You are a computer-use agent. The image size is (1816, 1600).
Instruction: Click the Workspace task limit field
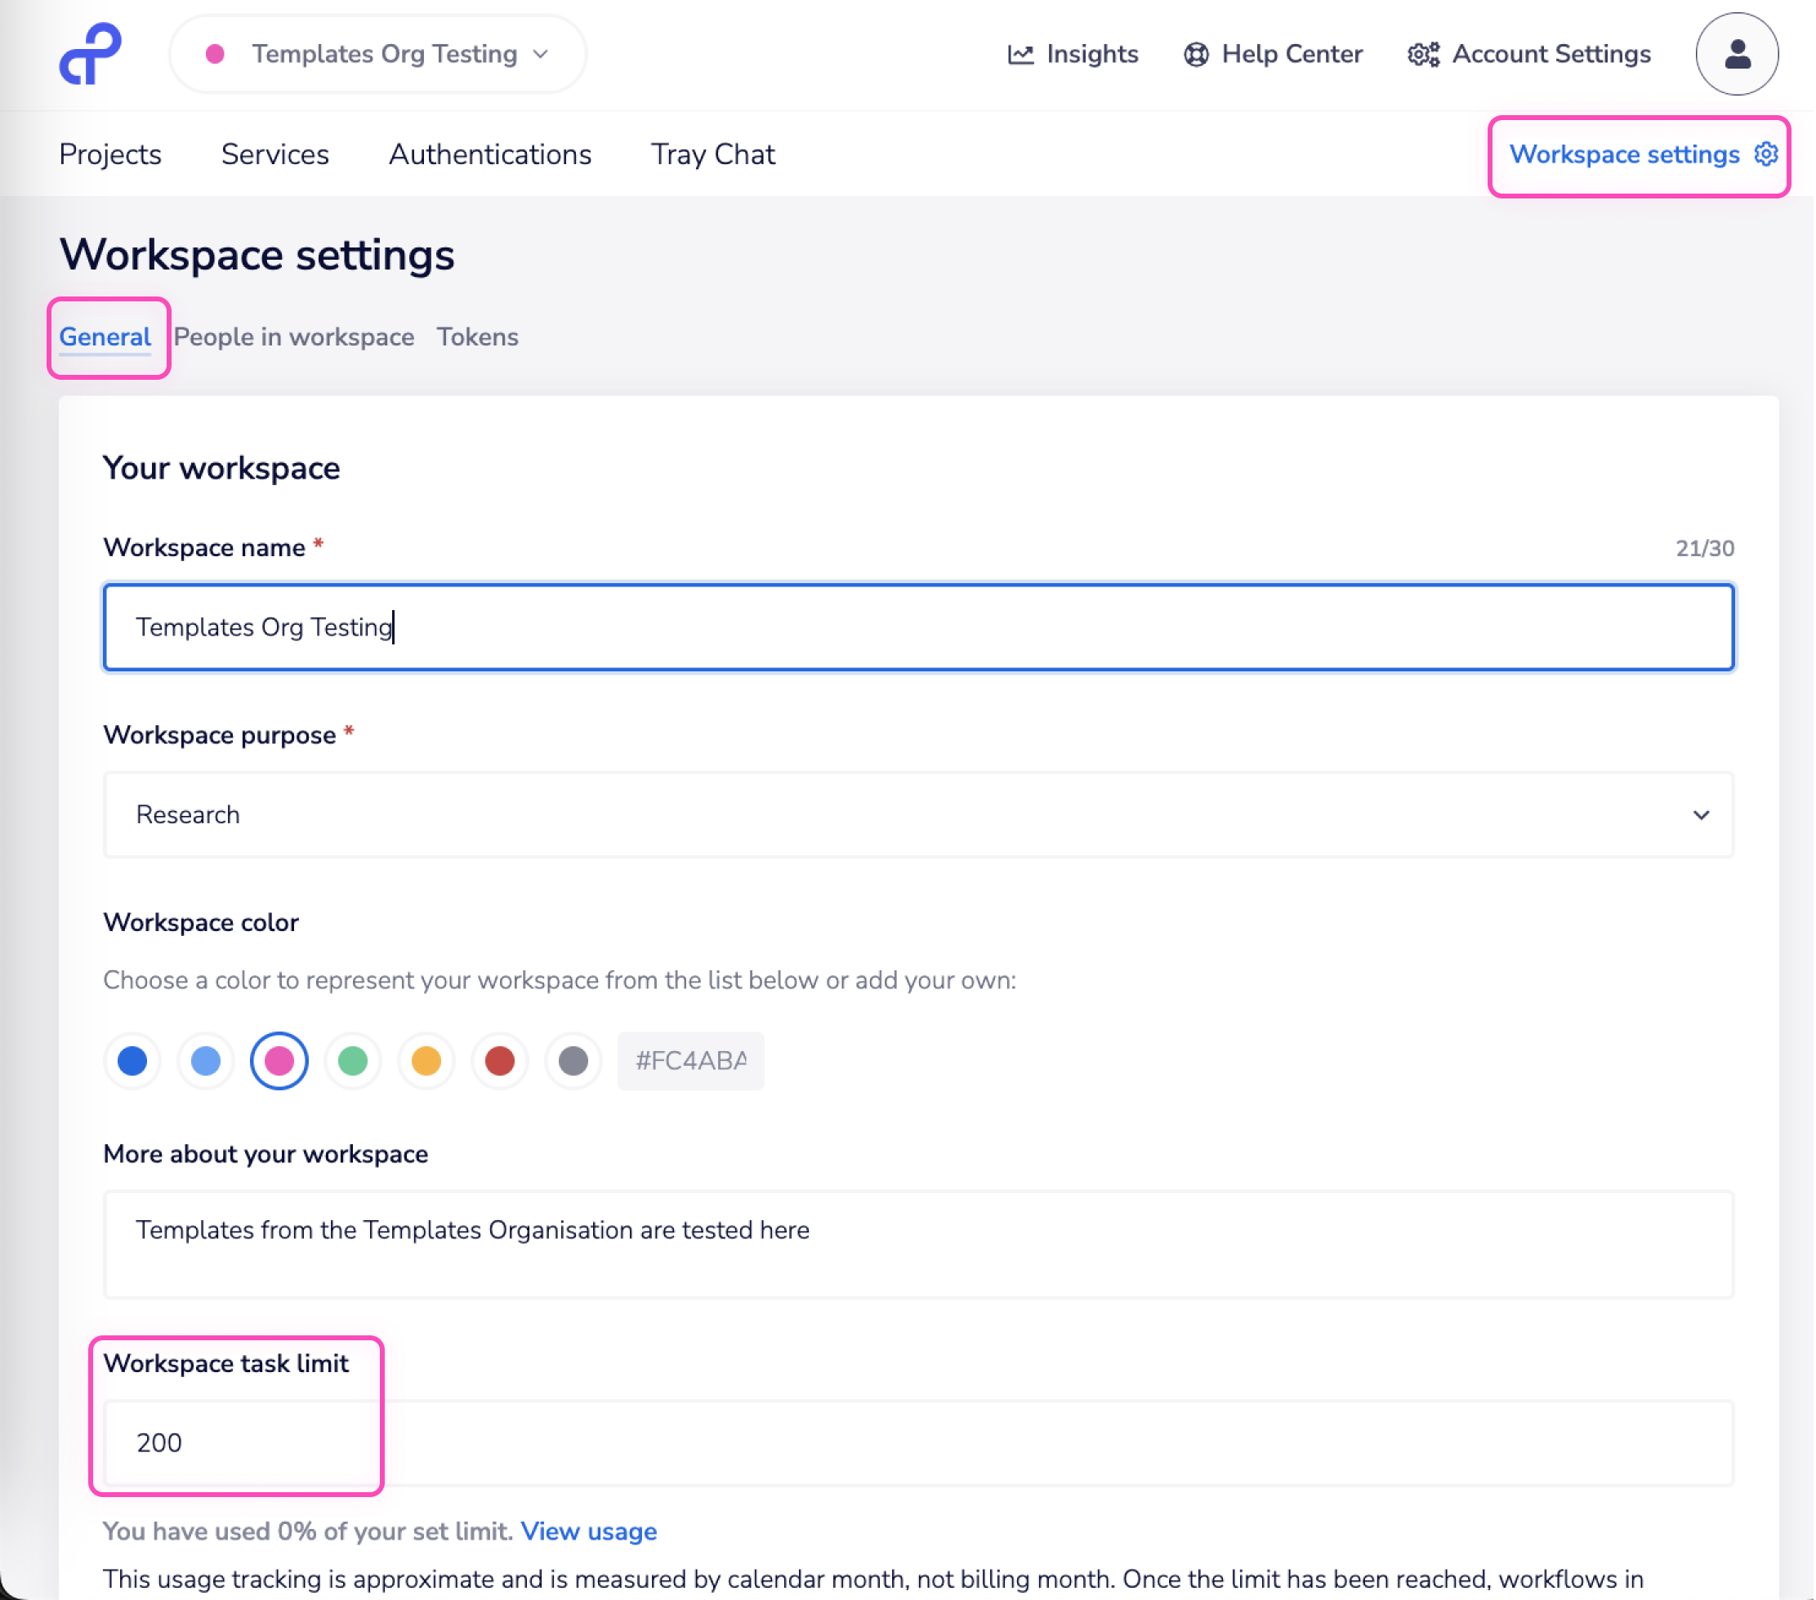pyautogui.click(x=917, y=1442)
